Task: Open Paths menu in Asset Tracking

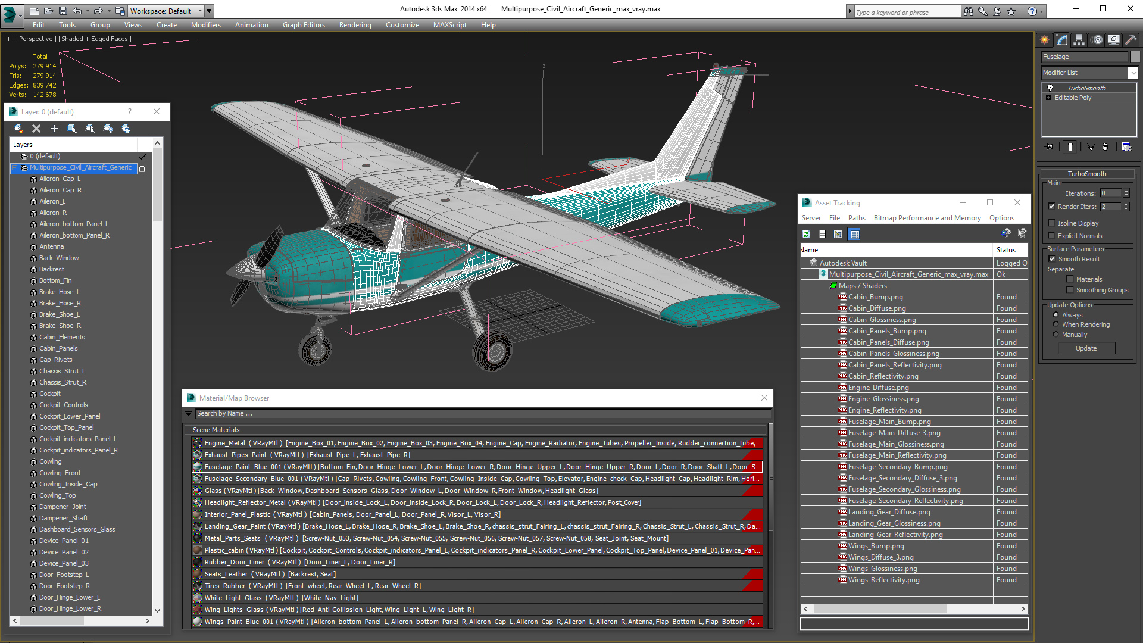Action: [x=857, y=218]
